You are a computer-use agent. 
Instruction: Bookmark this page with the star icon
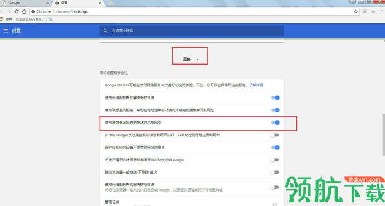click(355, 12)
